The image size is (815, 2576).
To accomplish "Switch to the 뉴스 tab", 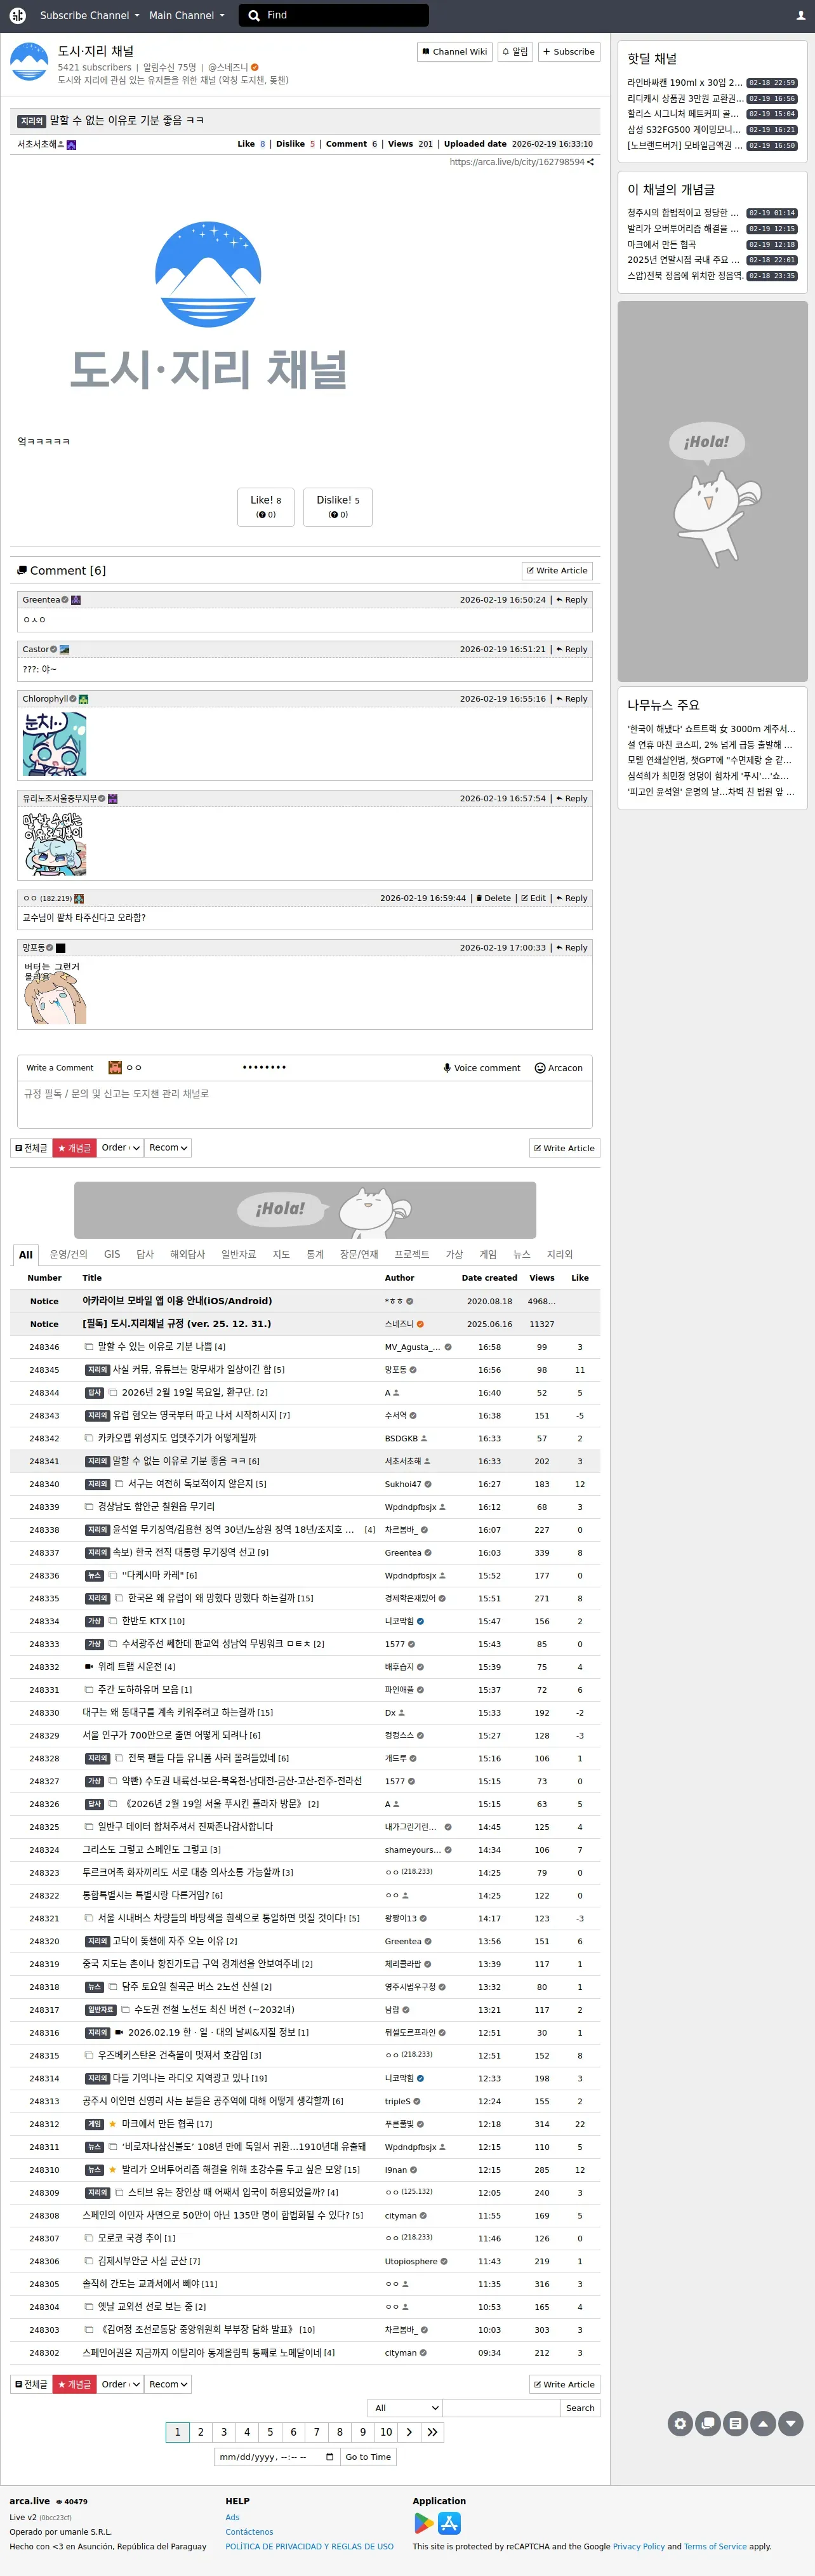I will (x=521, y=1254).
